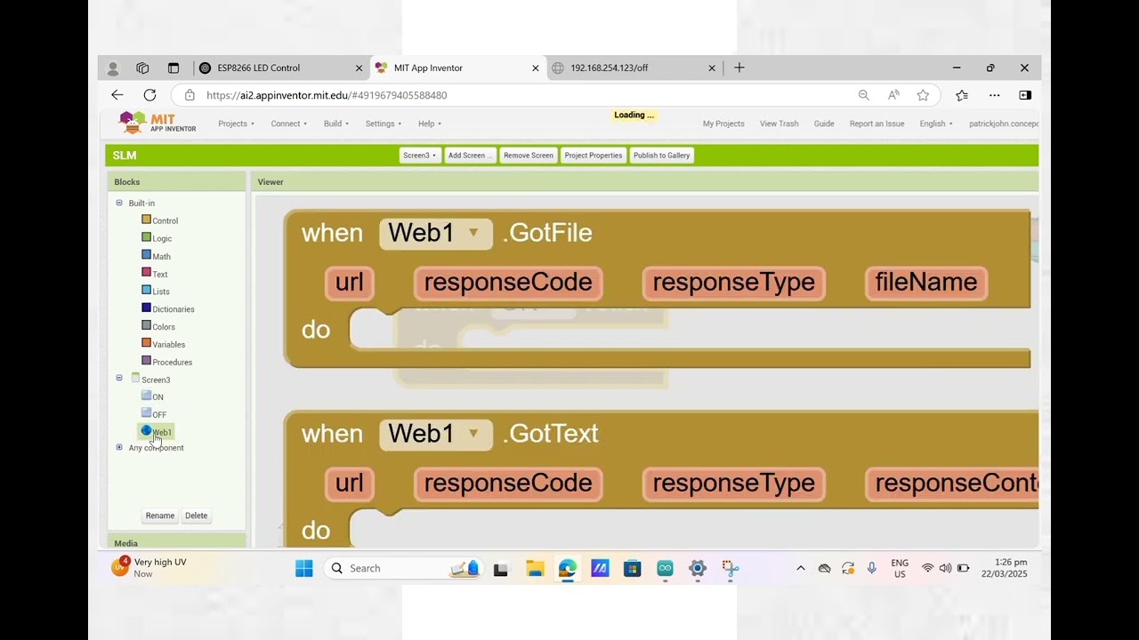This screenshot has height=640, width=1139.
Task: Expand the Any component node
Action: tap(119, 447)
